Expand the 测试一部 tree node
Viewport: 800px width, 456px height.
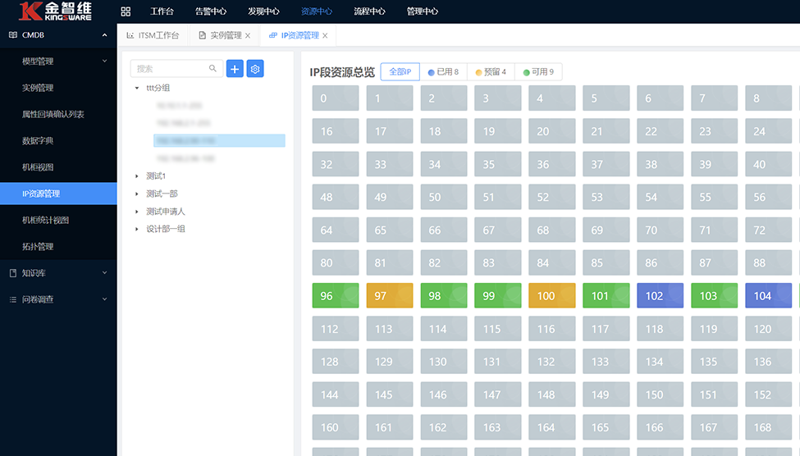point(137,194)
